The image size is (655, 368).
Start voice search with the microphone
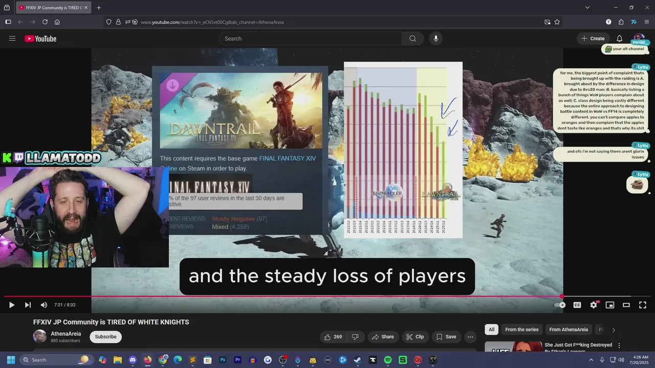pos(436,38)
